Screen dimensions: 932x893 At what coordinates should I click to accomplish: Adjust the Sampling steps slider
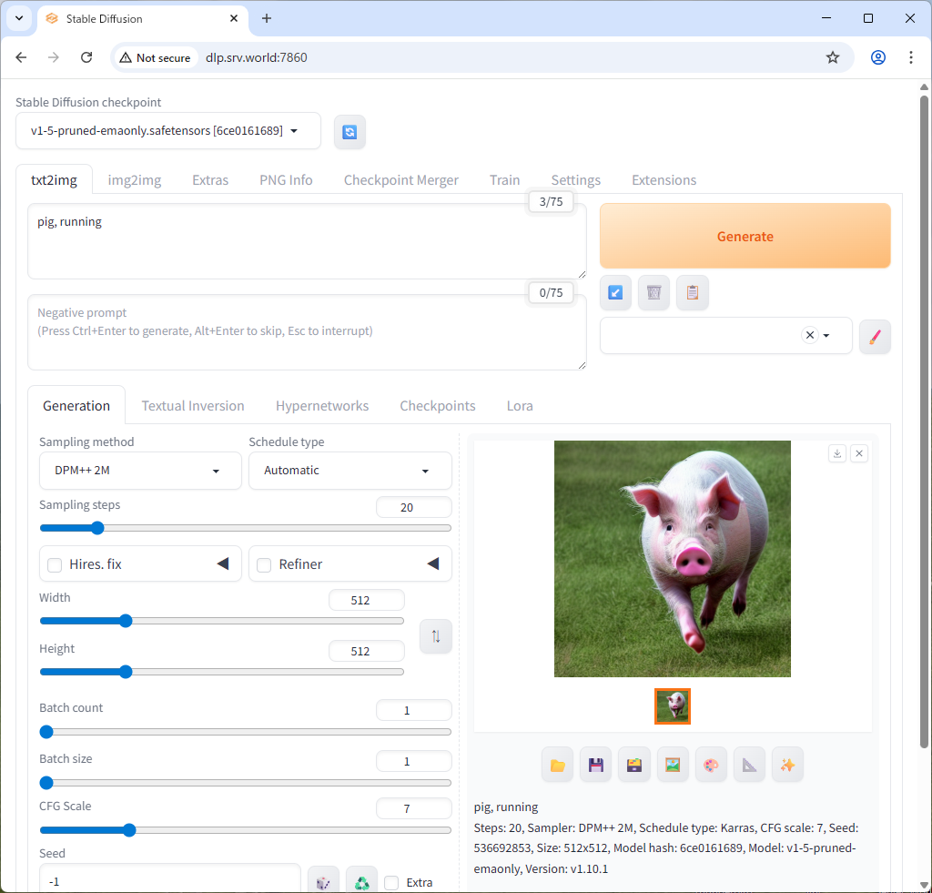(x=246, y=528)
